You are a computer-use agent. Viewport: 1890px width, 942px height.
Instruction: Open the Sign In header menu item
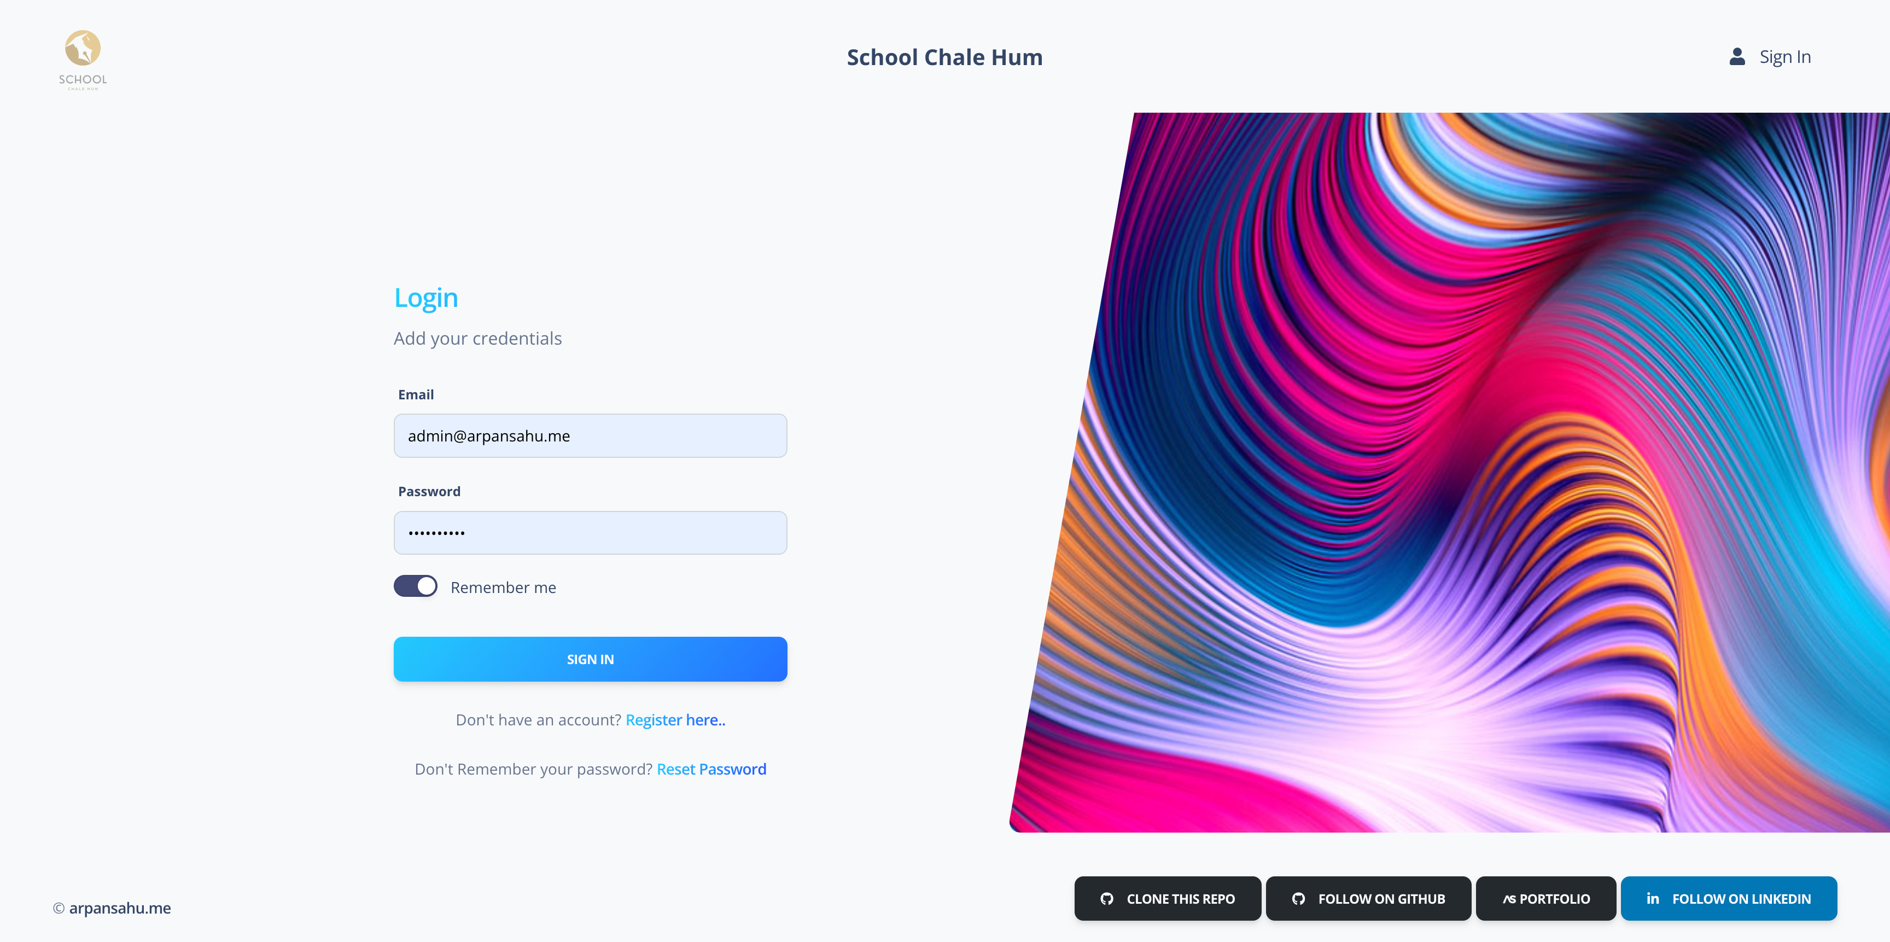pos(1784,56)
